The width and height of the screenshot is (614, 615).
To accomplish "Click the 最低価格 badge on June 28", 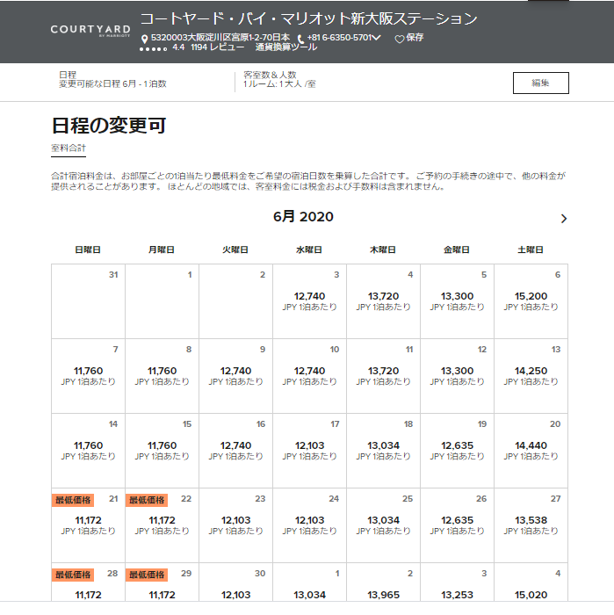I will point(73,575).
